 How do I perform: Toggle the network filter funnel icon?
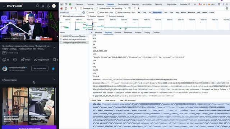(72, 9)
